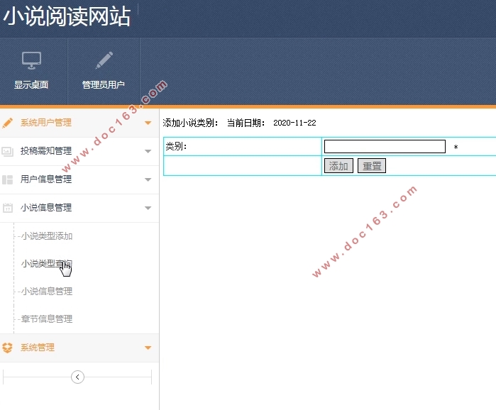This screenshot has height=410, width=496.
Task: Open the 投稿需知管理 menu
Action: pyautogui.click(x=79, y=151)
